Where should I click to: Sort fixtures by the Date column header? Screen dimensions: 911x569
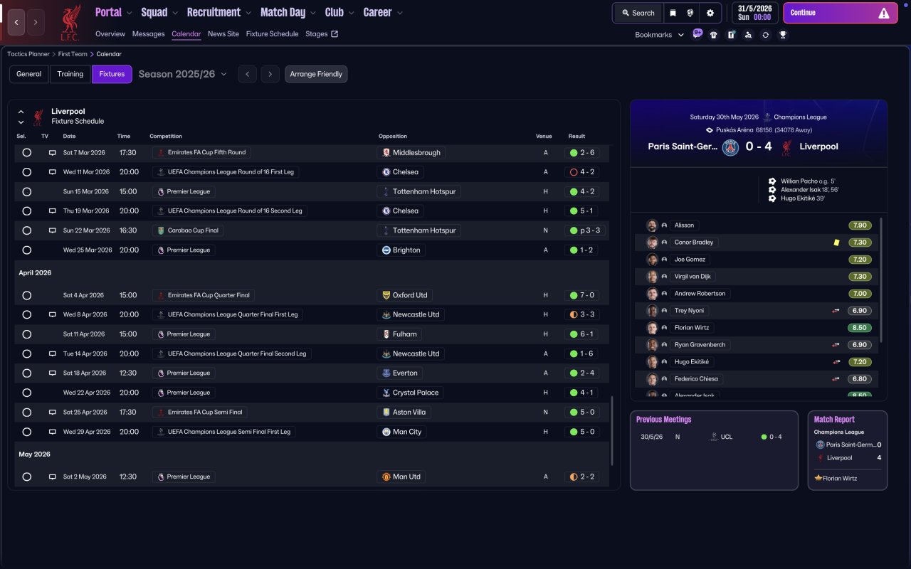point(69,137)
